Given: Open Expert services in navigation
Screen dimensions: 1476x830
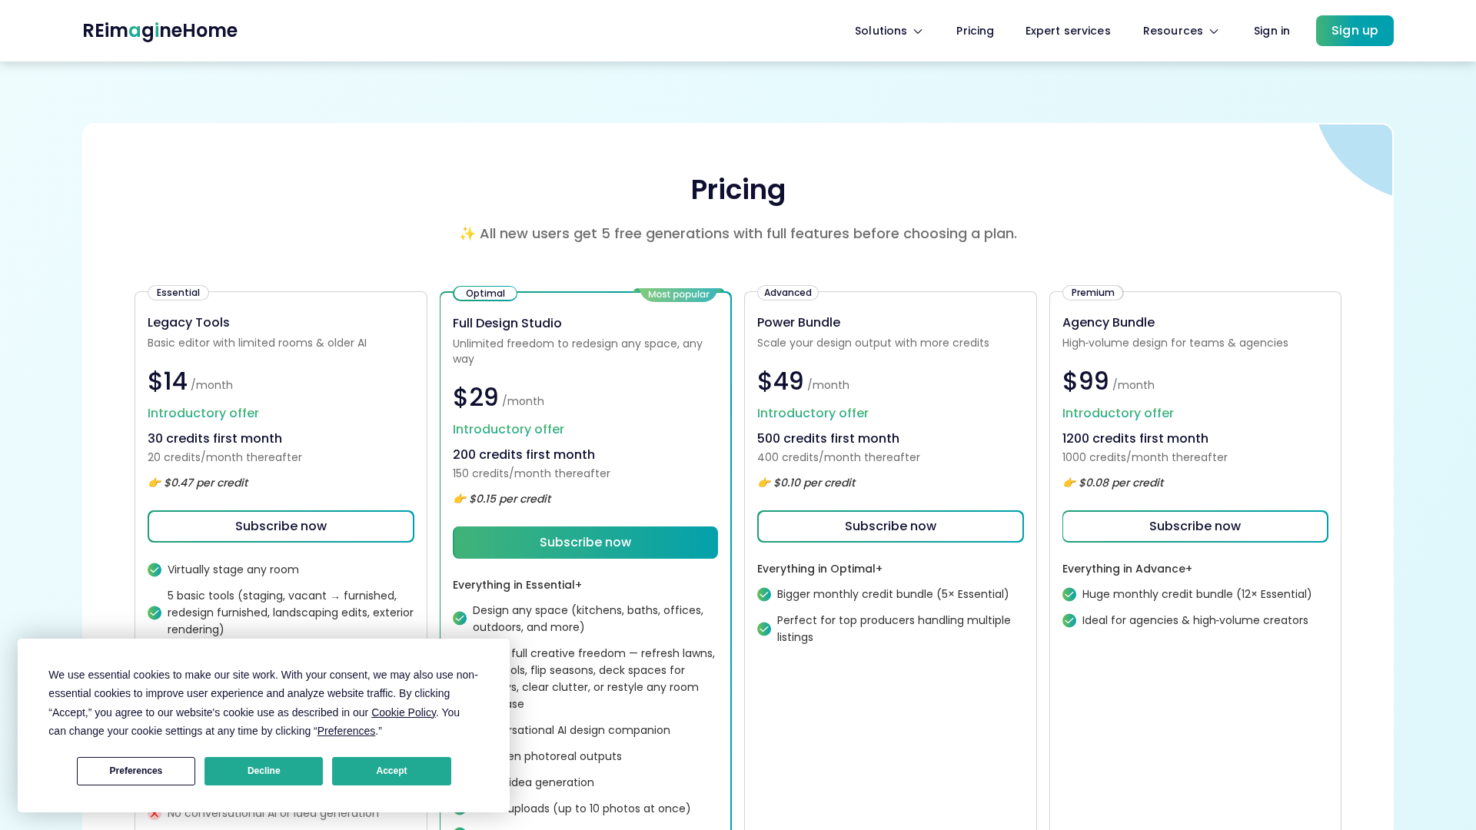Looking at the screenshot, I should pos(1068,31).
